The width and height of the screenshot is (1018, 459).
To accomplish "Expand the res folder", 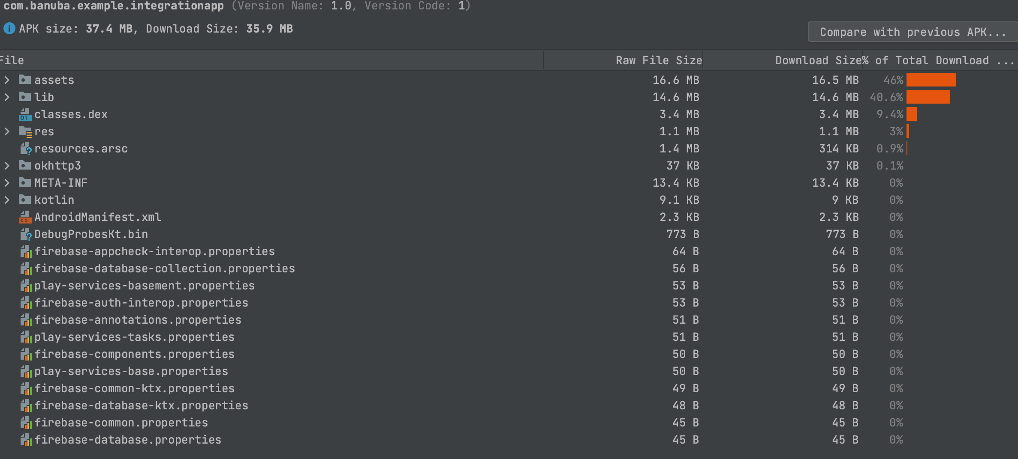I will [x=7, y=131].
